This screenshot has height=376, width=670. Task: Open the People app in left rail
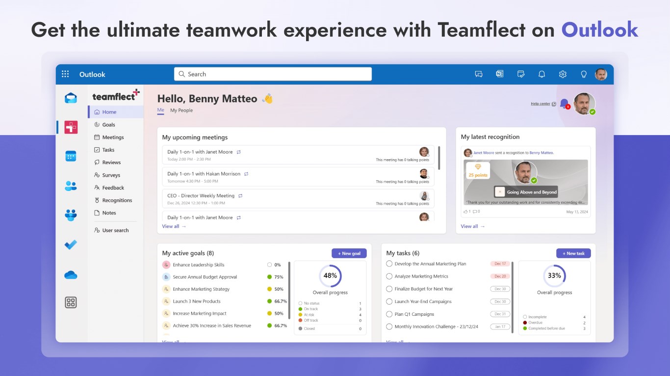[71, 186]
